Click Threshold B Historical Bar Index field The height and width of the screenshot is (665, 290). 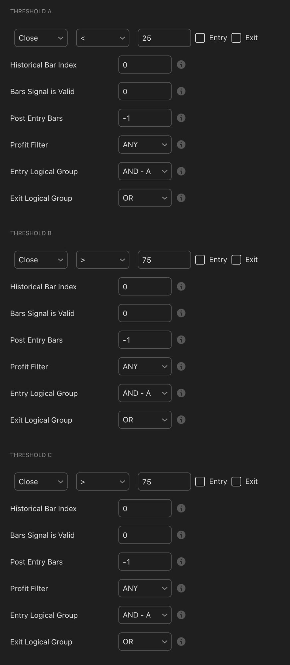pyautogui.click(x=145, y=286)
